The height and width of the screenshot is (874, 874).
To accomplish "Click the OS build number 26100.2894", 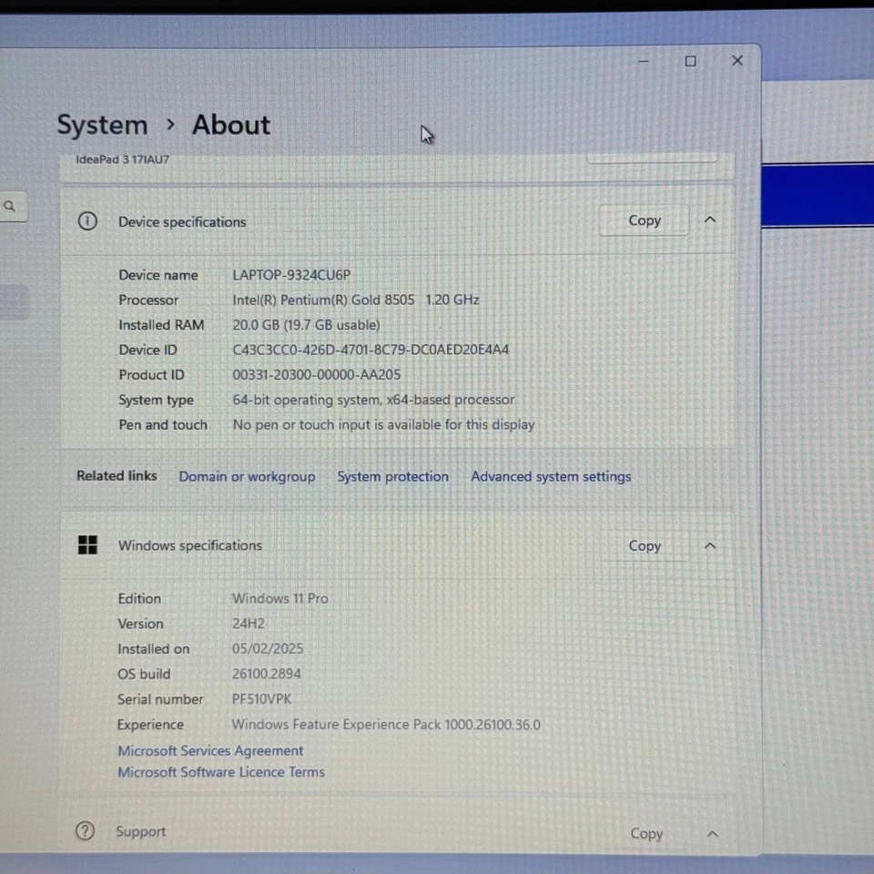I will (266, 674).
